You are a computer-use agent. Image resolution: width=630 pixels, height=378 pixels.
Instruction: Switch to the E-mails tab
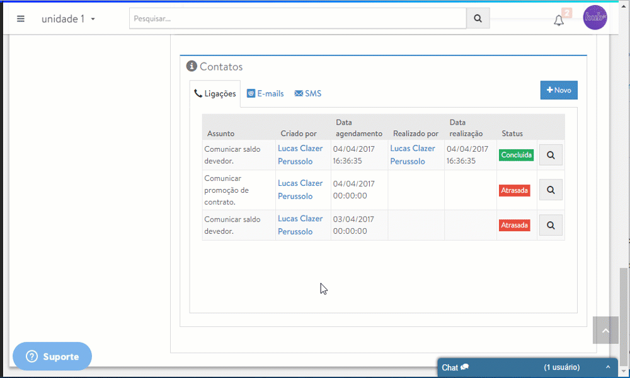click(x=265, y=94)
